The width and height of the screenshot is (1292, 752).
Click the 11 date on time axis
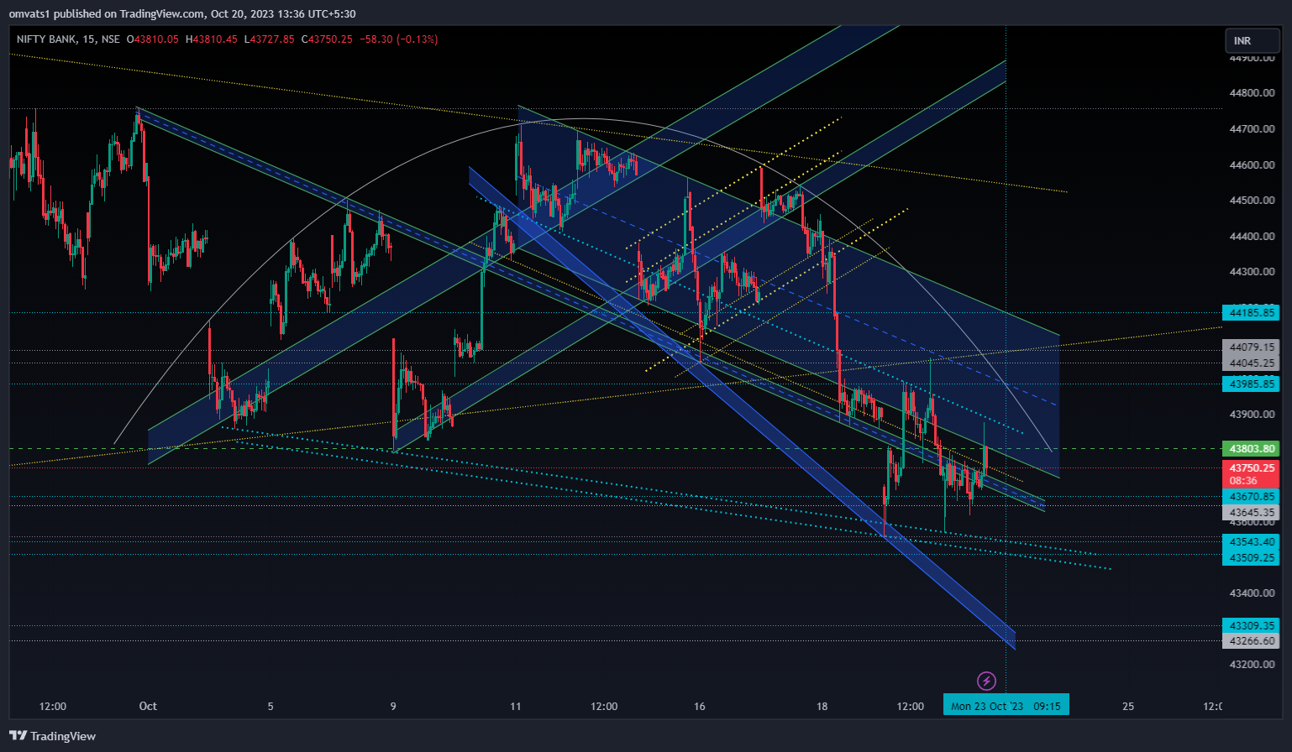[x=516, y=706]
